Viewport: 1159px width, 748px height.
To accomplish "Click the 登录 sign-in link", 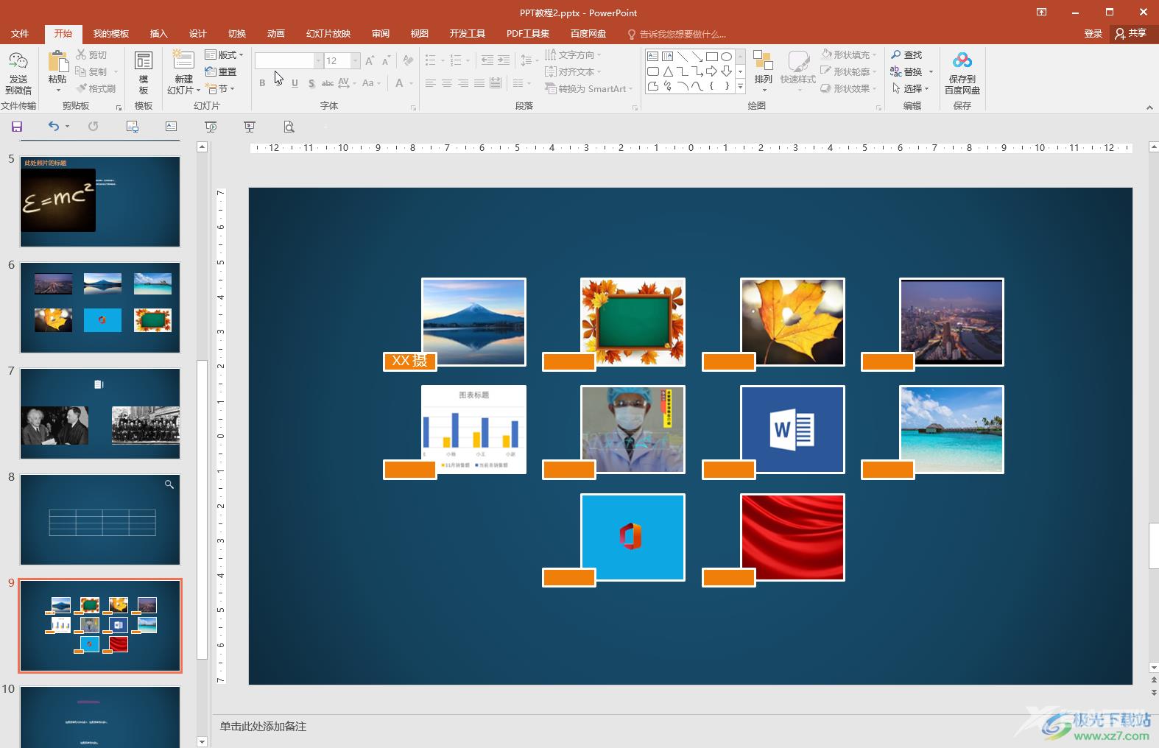I will (x=1093, y=33).
